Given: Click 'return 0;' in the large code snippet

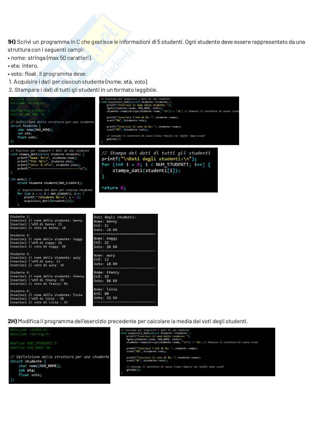Looking at the screenshot, I should click(x=113, y=188).
